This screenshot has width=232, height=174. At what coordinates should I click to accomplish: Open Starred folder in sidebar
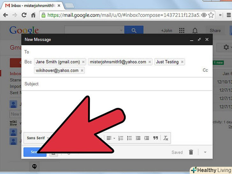click(x=15, y=80)
